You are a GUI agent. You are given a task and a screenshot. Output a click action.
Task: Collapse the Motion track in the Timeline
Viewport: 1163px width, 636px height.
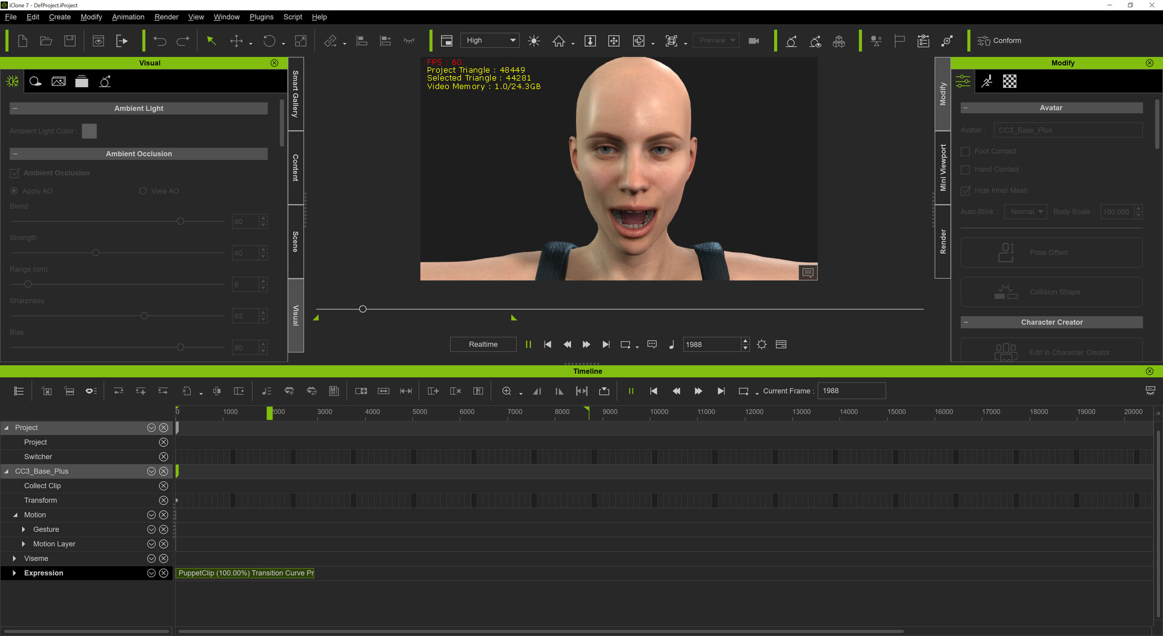(15, 514)
